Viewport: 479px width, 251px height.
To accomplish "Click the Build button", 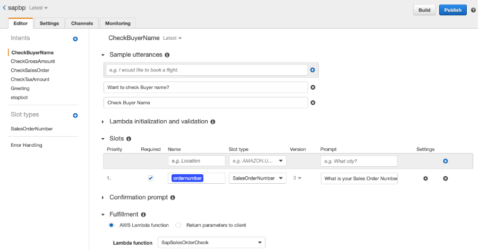I will 424,10.
